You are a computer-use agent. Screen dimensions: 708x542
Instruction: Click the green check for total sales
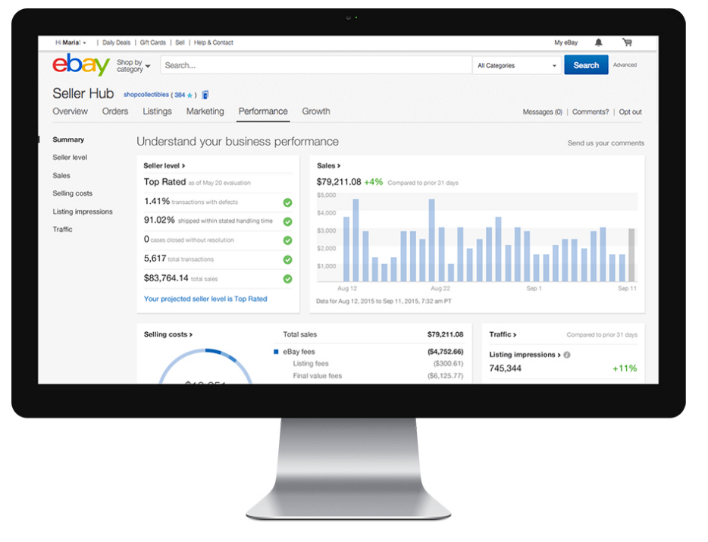point(287,279)
